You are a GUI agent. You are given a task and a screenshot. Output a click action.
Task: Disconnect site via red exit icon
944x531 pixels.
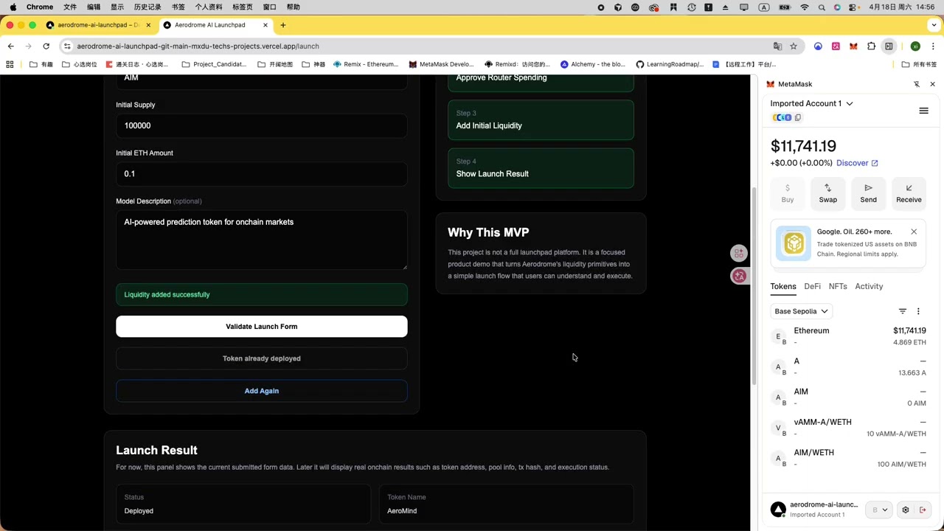pyautogui.click(x=923, y=510)
